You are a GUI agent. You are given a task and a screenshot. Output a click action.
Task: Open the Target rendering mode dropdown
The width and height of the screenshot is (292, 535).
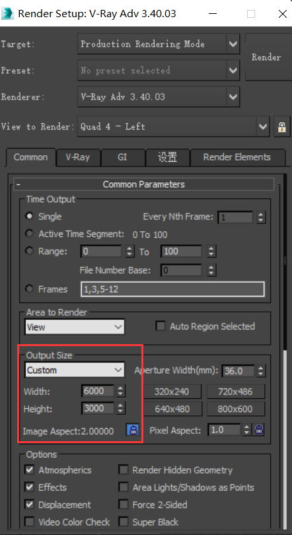(159, 44)
